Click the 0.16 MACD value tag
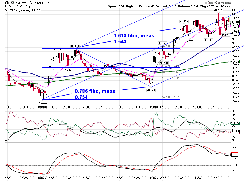Screen dimensions: 244x181 tap(234, 155)
